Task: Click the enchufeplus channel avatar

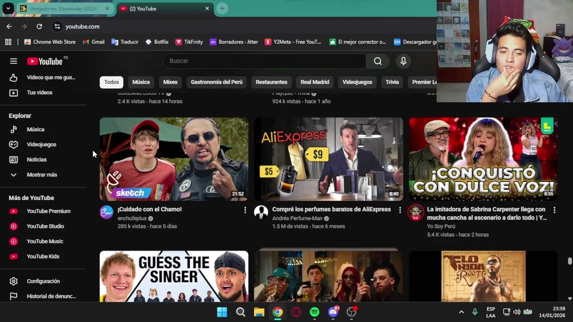Action: tap(107, 212)
